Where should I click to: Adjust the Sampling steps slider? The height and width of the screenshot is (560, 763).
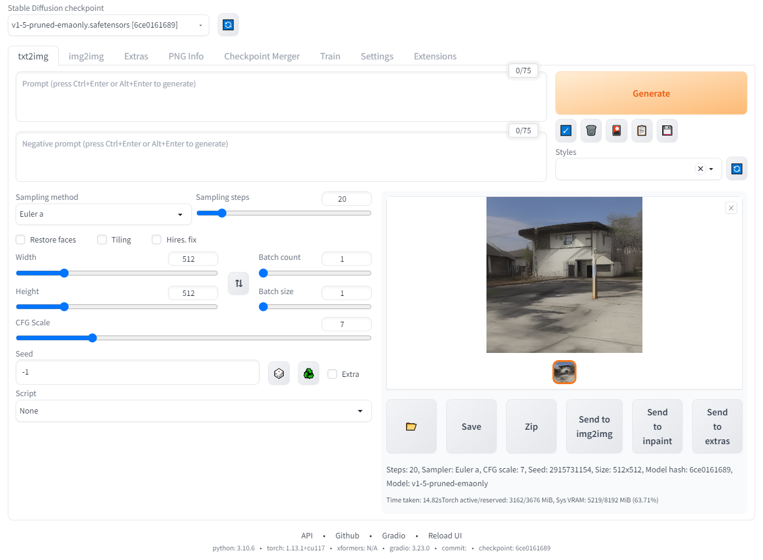[x=284, y=213]
